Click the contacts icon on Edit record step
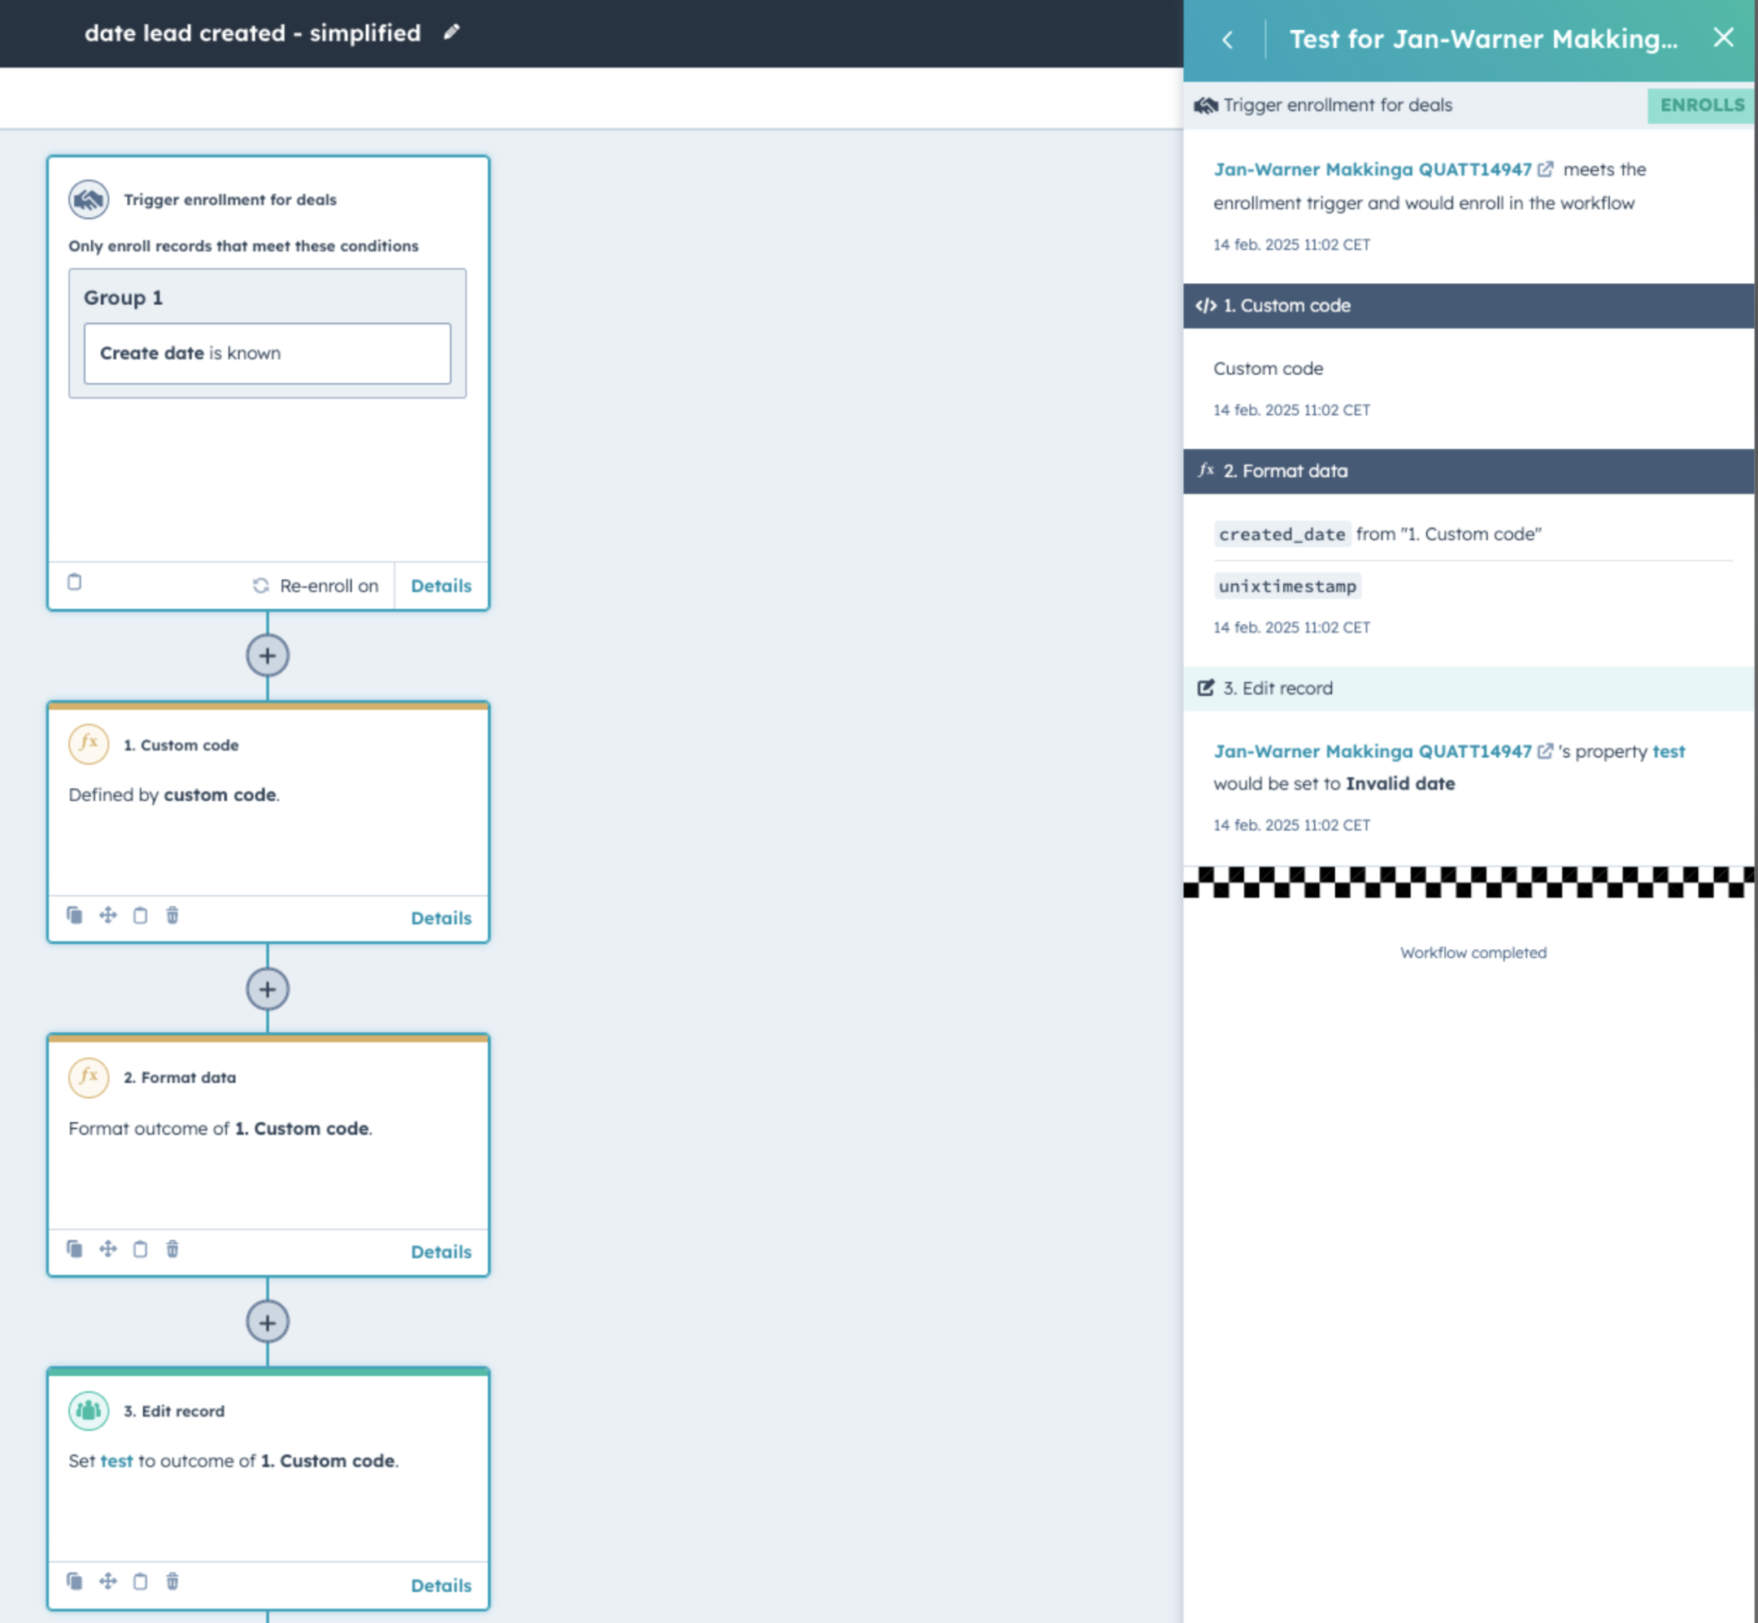Viewport: 1758px width, 1623px height. tap(87, 1411)
